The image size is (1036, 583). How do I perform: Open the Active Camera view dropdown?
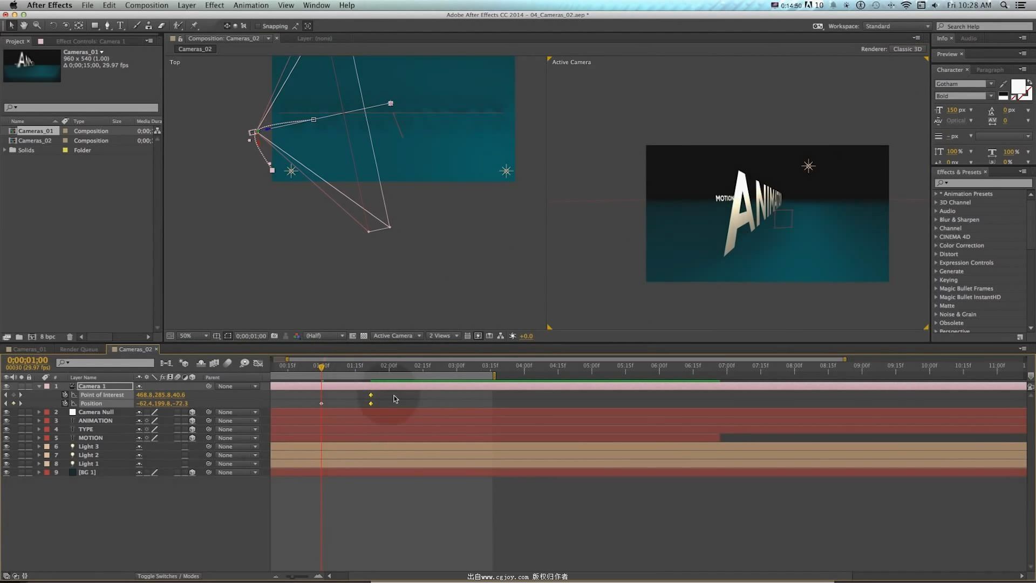point(397,336)
